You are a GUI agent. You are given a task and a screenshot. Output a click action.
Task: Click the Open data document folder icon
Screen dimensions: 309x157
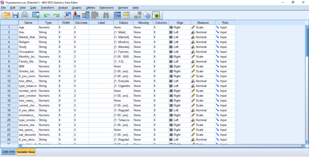[6, 15]
